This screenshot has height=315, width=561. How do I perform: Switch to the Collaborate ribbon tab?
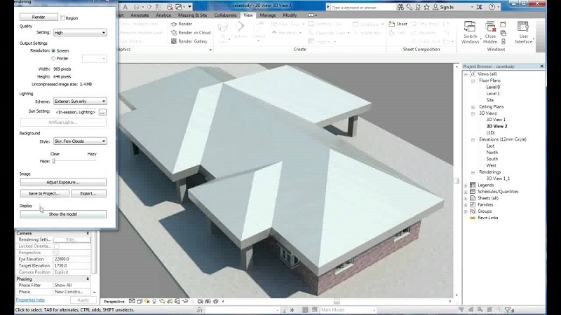pyautogui.click(x=225, y=15)
